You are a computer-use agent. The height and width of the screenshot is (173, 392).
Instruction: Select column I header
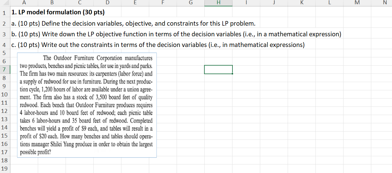pyautogui.click(x=246, y=3)
